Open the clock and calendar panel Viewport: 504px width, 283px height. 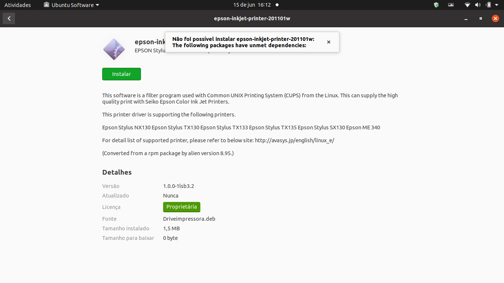tap(252, 5)
